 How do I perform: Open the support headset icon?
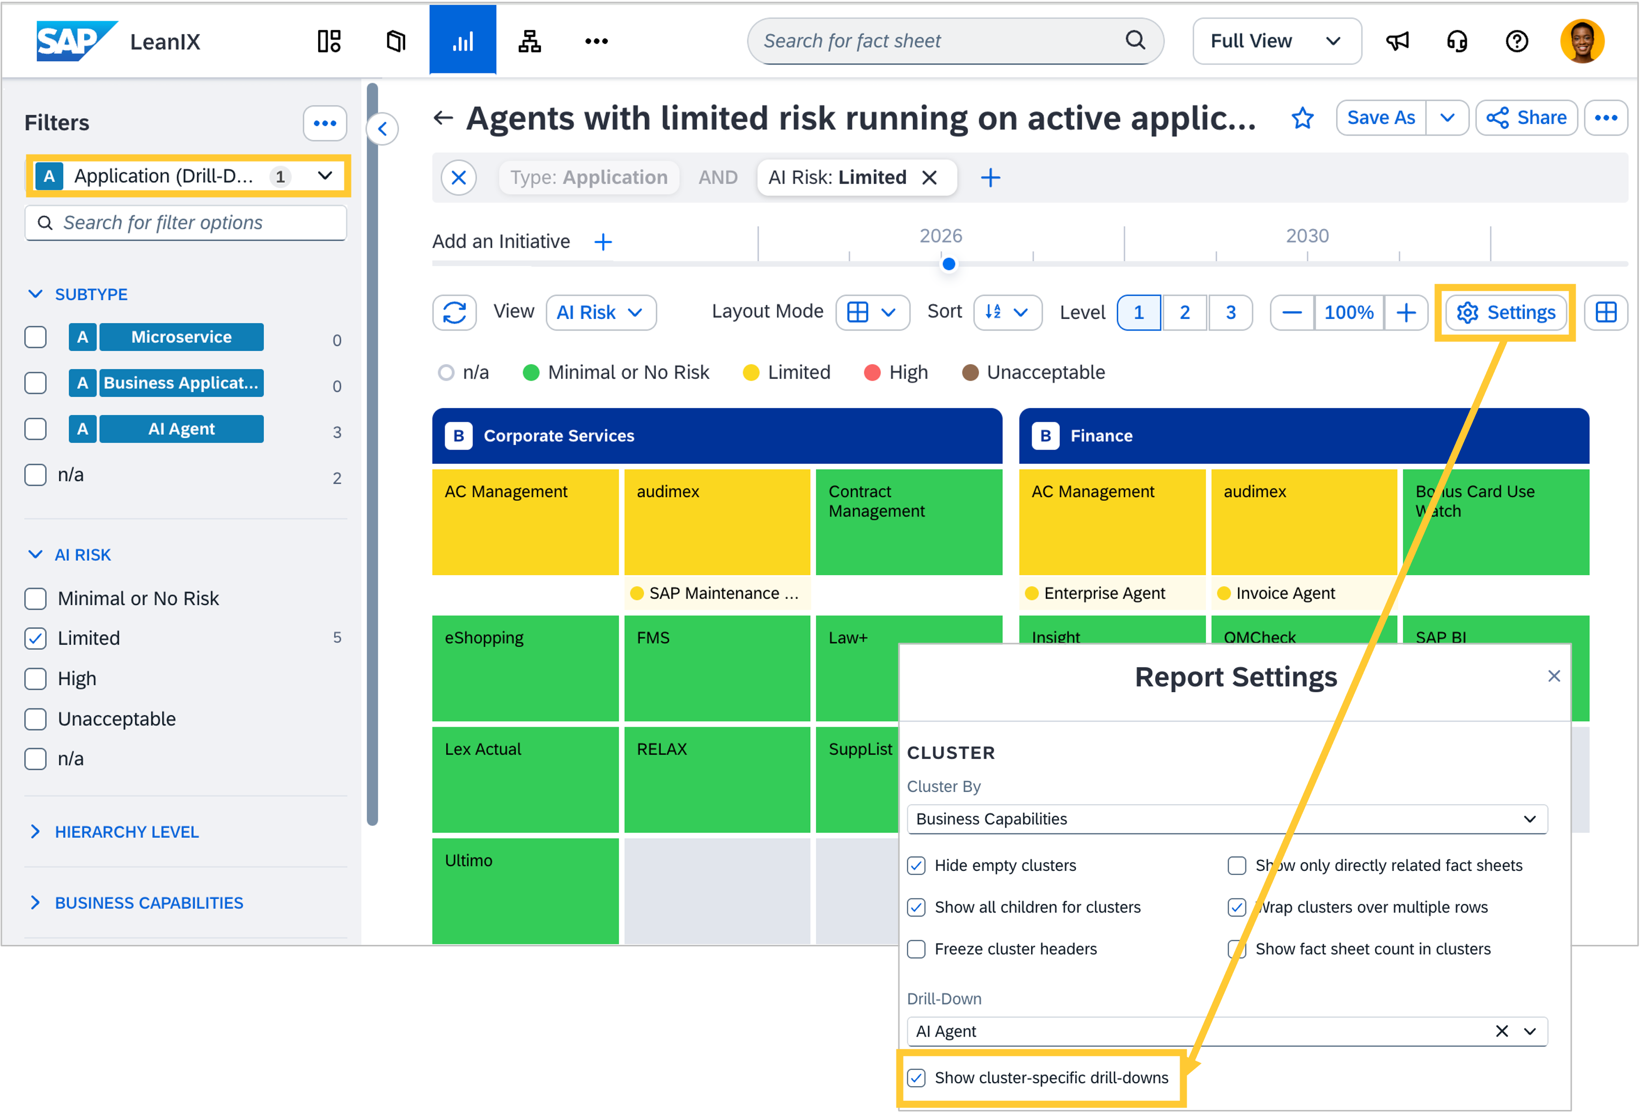point(1457,41)
